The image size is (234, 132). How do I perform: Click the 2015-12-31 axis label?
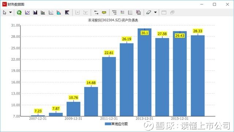point(180,119)
